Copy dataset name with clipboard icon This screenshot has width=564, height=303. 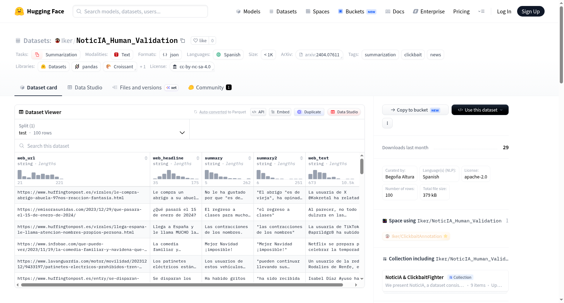pyautogui.click(x=183, y=40)
